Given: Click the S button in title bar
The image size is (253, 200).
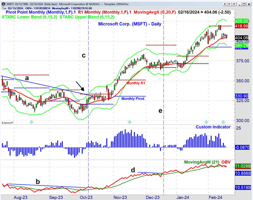Looking at the screenshot, I should (x=224, y=4).
